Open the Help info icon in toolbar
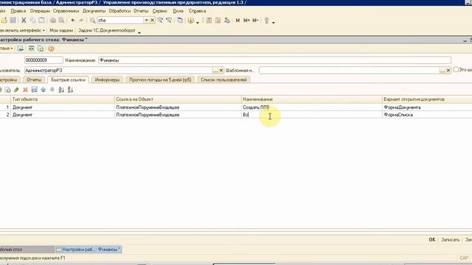Viewport: 472px width, 265px height. (191, 21)
